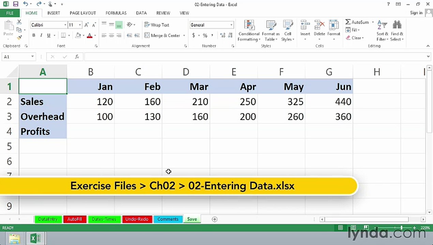Screen dimensions: 433x245
Task: Add a new sheet with plus button
Action: (214, 219)
